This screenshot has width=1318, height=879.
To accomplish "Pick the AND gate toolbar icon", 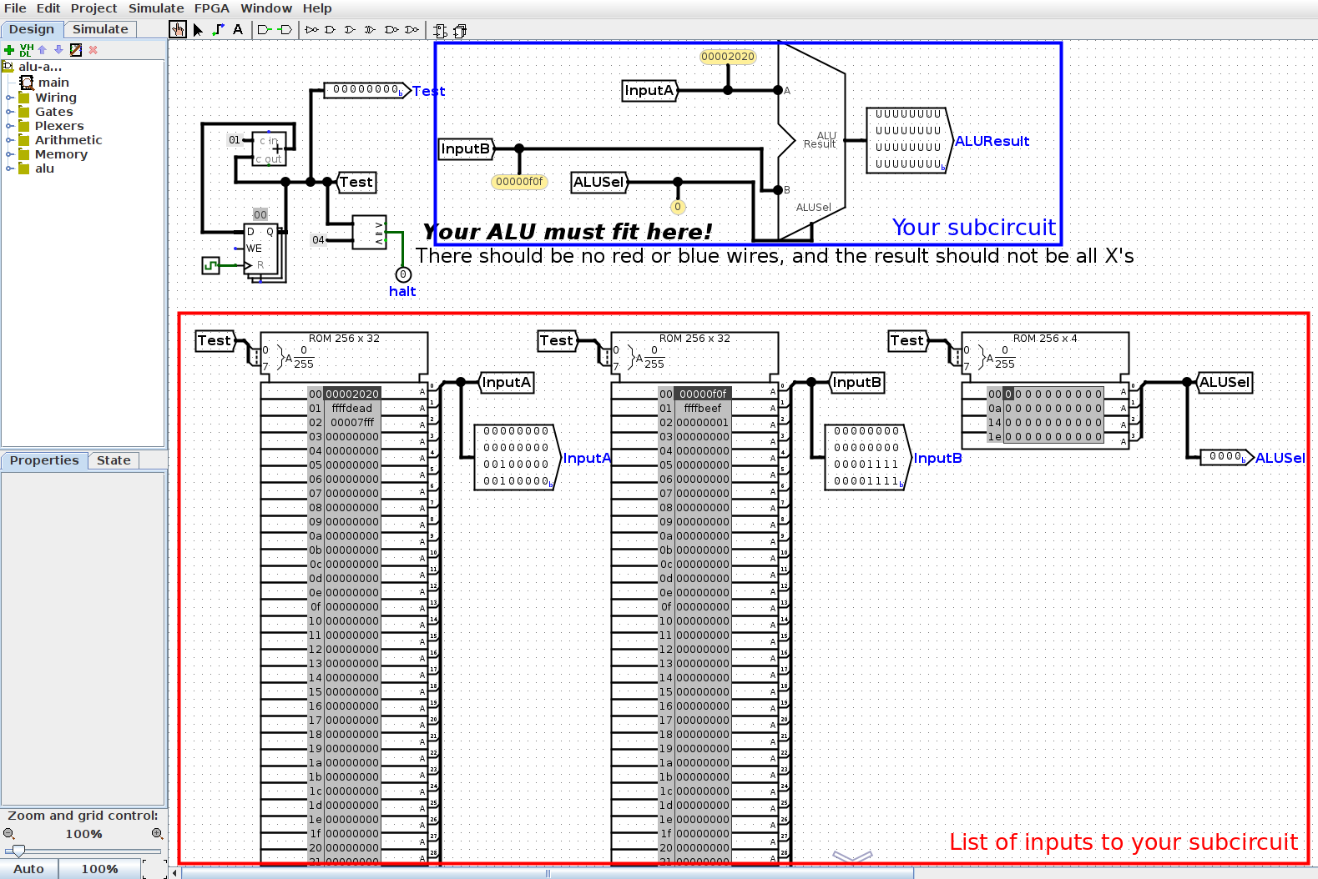I will (x=331, y=30).
